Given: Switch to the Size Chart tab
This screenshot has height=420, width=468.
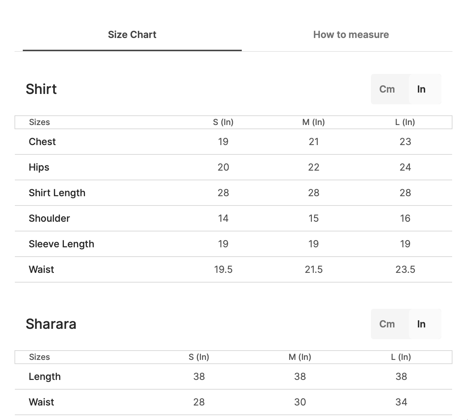Looking at the screenshot, I should [132, 35].
